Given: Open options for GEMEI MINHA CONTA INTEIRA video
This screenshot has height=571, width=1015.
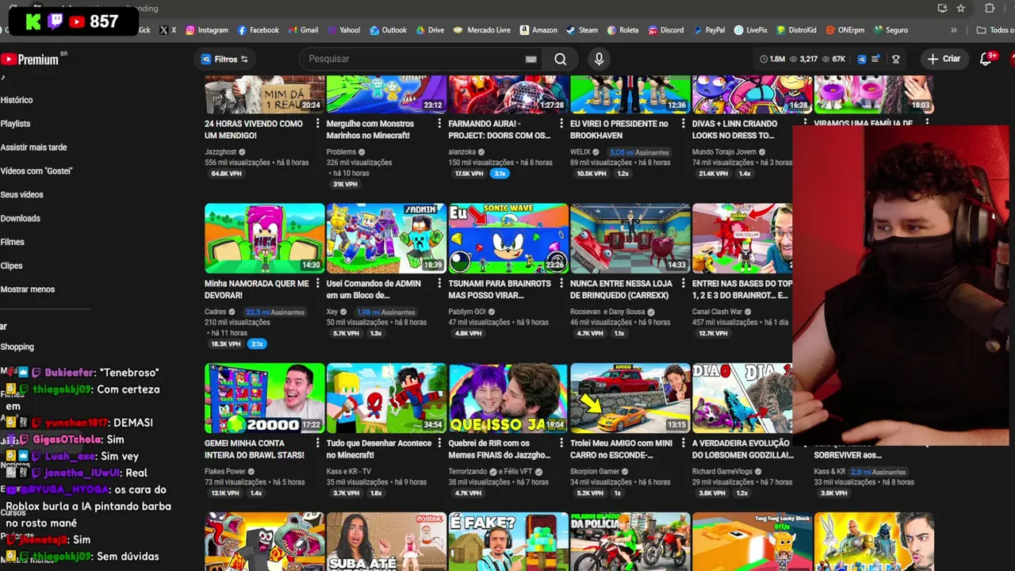Looking at the screenshot, I should [318, 444].
